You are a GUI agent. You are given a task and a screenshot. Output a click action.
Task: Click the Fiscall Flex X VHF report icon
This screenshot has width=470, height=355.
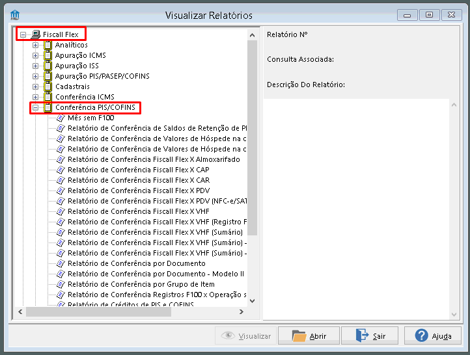point(61,211)
